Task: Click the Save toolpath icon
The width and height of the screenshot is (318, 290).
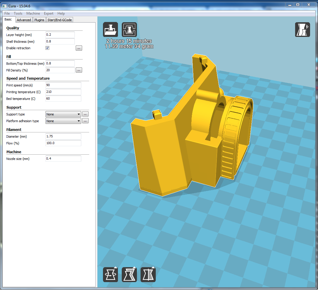Action: [x=129, y=30]
